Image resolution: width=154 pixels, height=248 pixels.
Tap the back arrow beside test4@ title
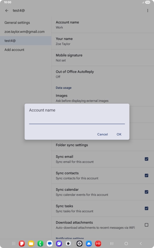(7, 11)
